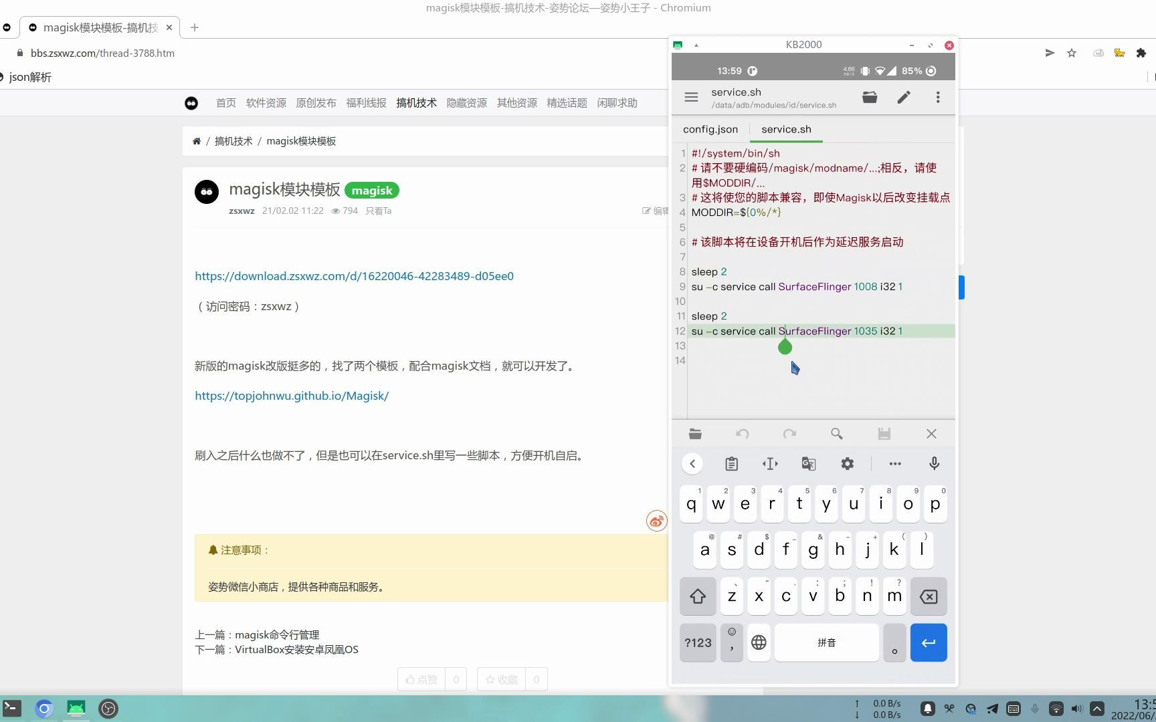
Task: Click the forum logo icon in navbar
Action: coord(191,103)
